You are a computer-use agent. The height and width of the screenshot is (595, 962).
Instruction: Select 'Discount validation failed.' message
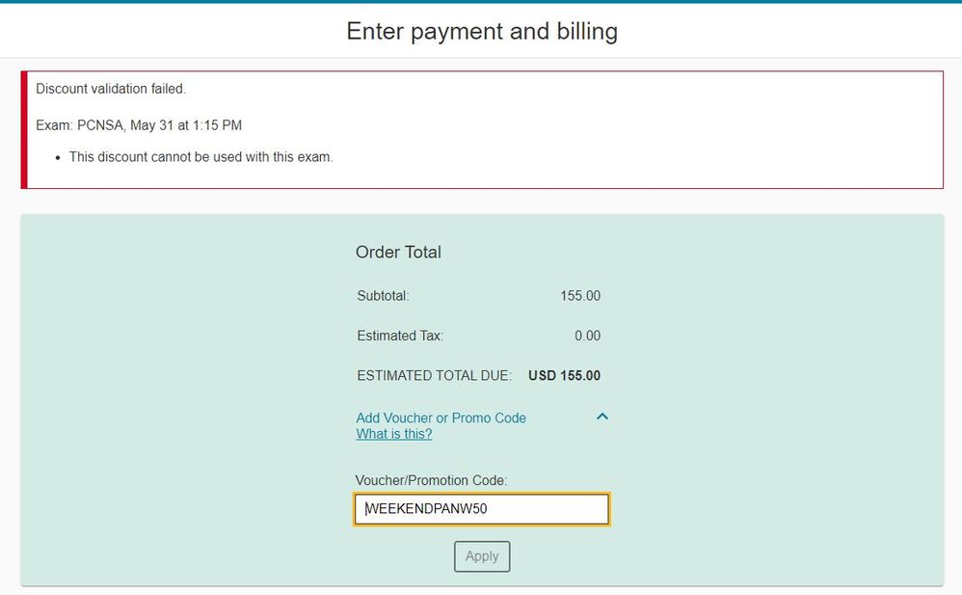pyautogui.click(x=111, y=89)
